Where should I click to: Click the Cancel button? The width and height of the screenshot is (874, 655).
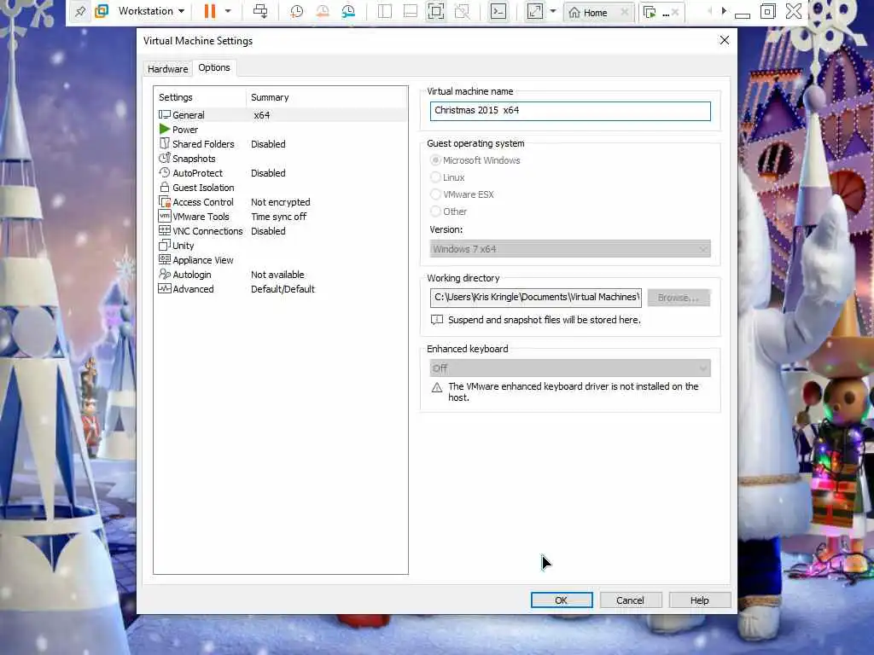[x=631, y=600]
